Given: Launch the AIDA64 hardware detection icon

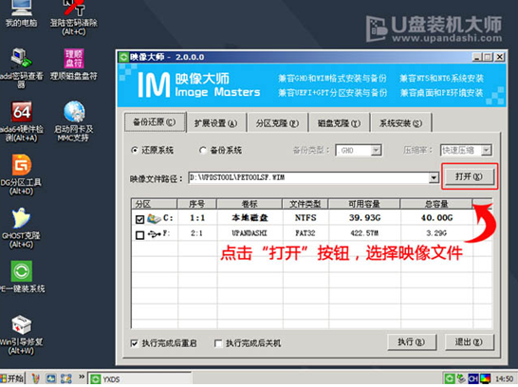Looking at the screenshot, I should 21,121.
